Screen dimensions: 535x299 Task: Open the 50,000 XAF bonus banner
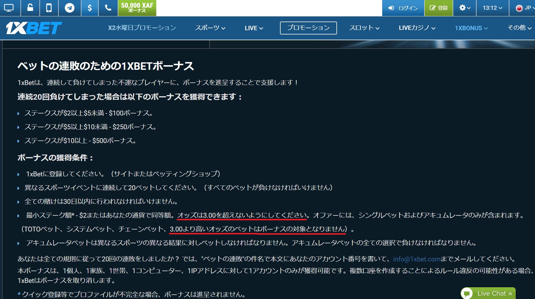pyautogui.click(x=137, y=8)
